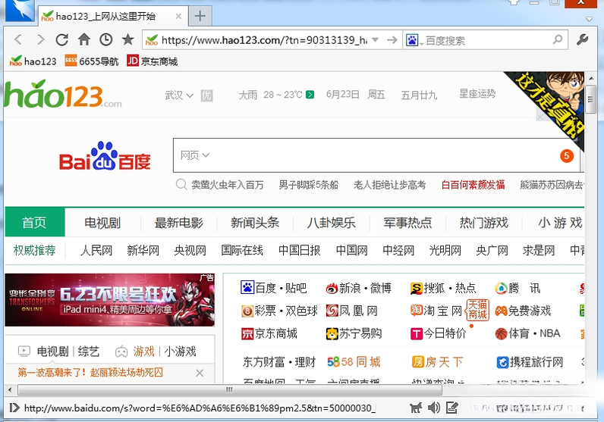This screenshot has height=422, width=604.
Task: Click the horizontal scrollbar left arrow
Action: 10,389
